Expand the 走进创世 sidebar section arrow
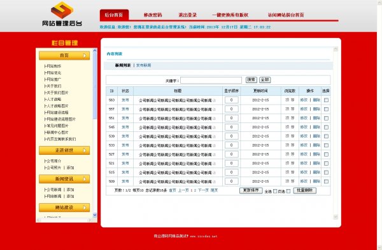This screenshot has height=250, width=382. coord(84,150)
